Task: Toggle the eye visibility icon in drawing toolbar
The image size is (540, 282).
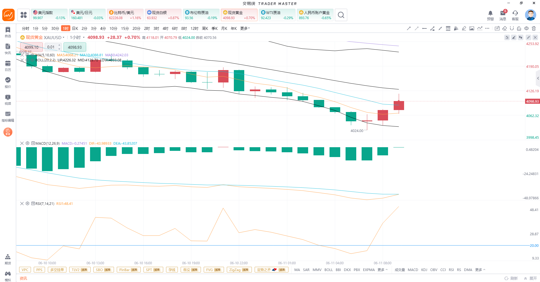Action: (526, 28)
